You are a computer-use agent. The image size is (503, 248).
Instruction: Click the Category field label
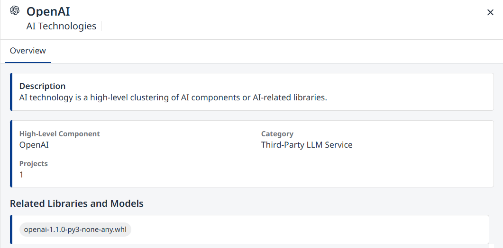[x=277, y=134]
